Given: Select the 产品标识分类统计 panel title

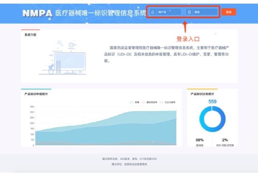Looking at the screenshot, I should click(203, 94).
